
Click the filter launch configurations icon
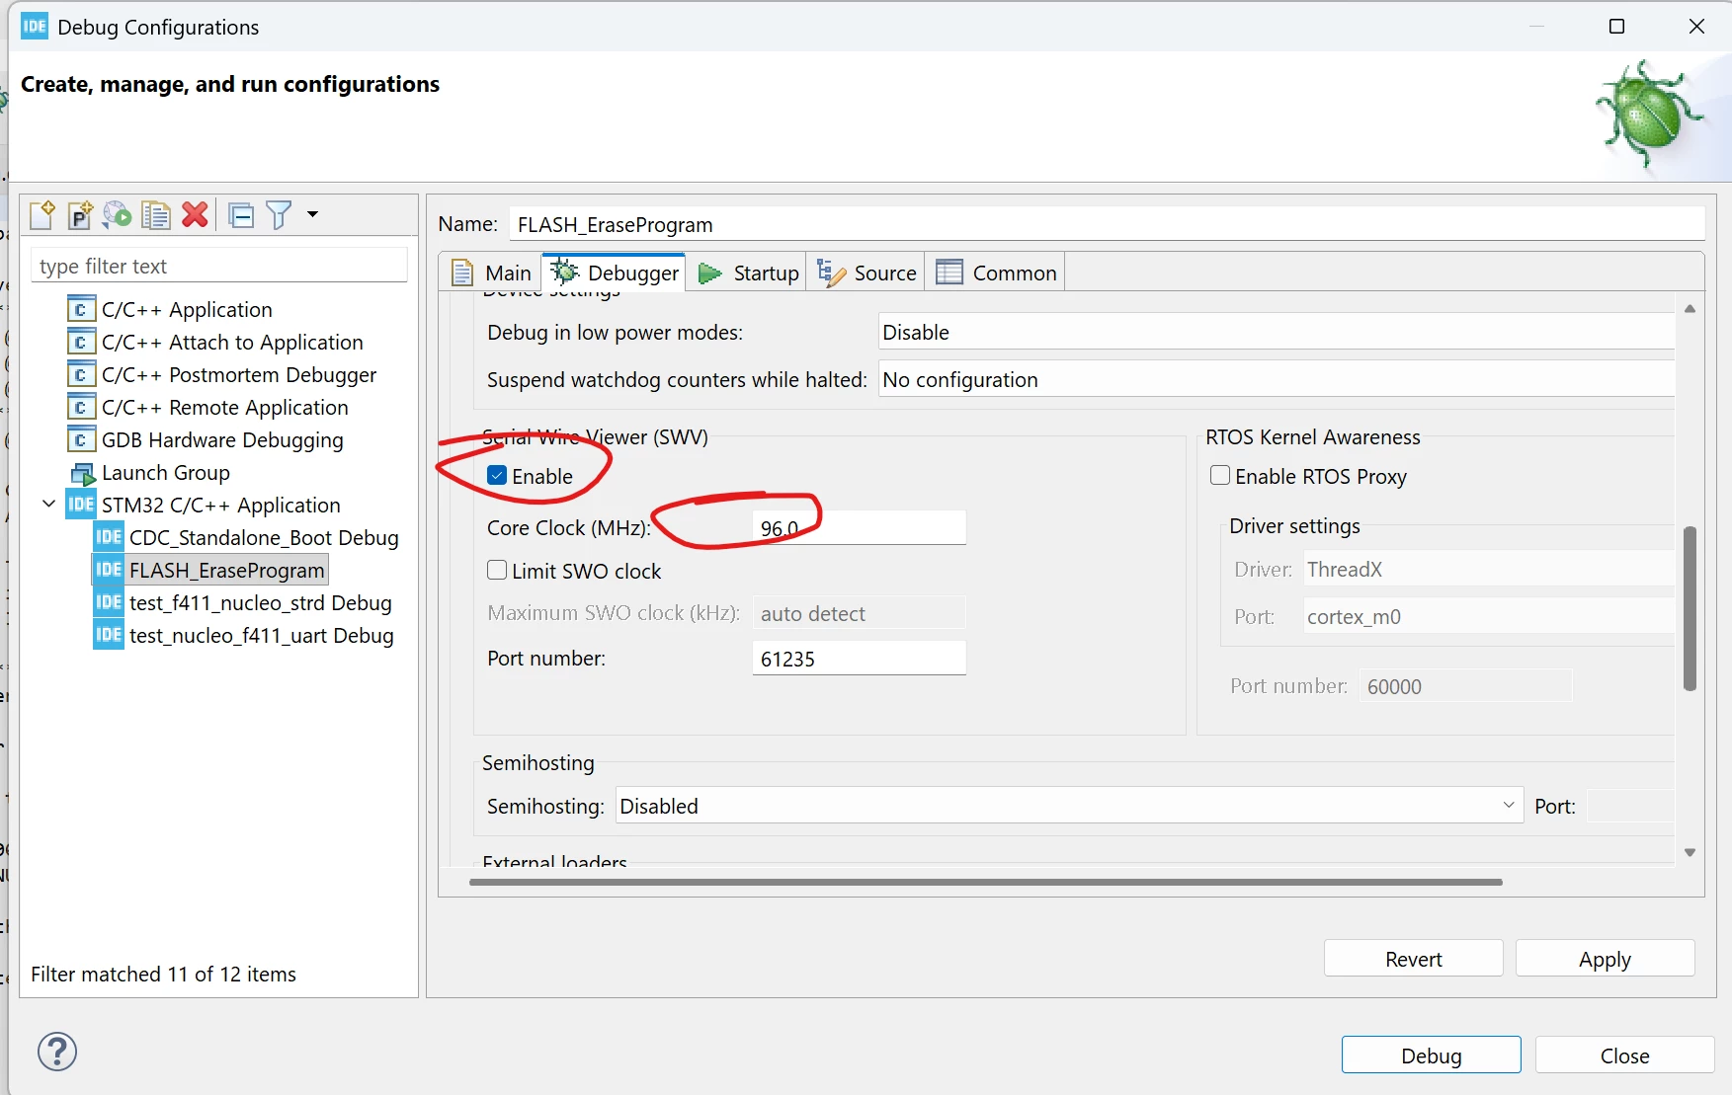click(x=279, y=214)
